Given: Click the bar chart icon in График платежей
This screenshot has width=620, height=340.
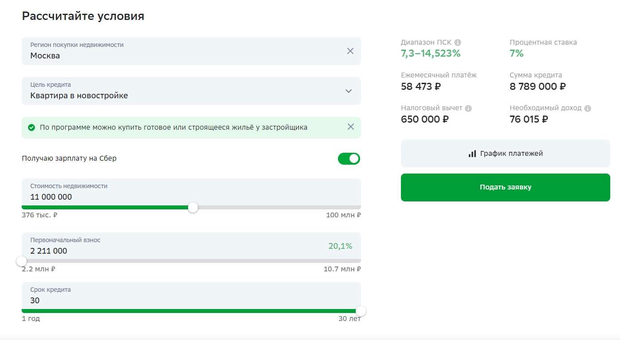Looking at the screenshot, I should click(x=472, y=154).
